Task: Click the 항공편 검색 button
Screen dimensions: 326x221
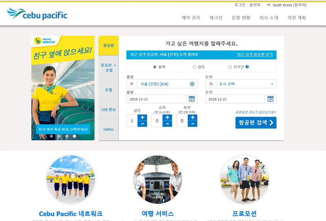Action: [x=256, y=123]
